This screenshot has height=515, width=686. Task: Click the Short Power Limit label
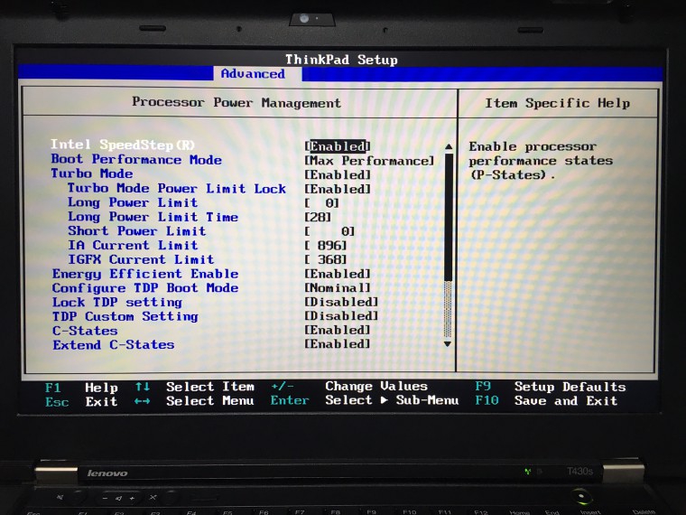(x=136, y=230)
